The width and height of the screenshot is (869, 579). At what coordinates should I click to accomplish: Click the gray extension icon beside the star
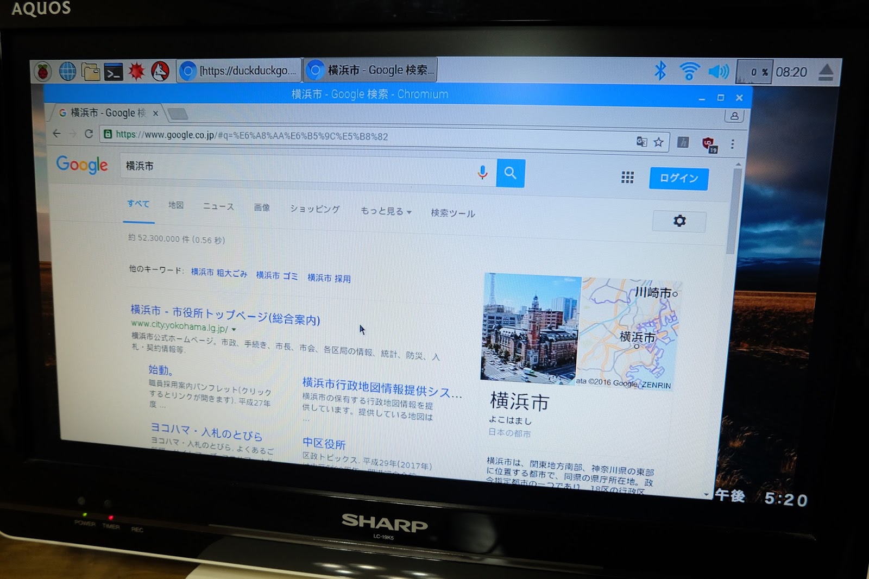[683, 142]
